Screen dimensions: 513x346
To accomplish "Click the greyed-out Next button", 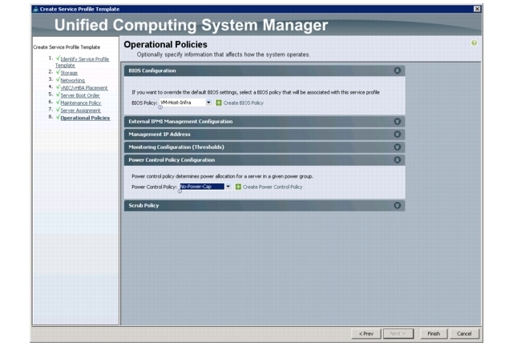I will tap(398, 333).
